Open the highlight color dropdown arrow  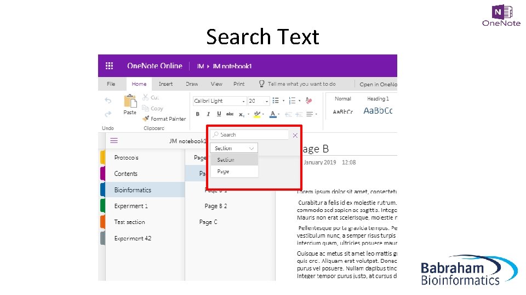263,114
